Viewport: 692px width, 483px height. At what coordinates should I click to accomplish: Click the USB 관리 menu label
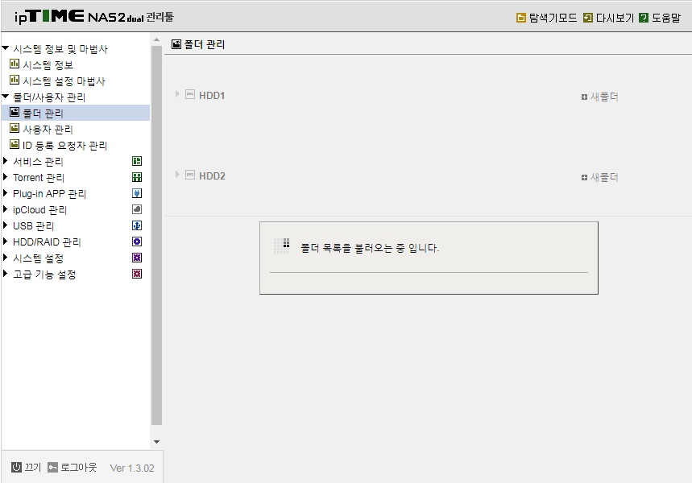[x=33, y=226]
